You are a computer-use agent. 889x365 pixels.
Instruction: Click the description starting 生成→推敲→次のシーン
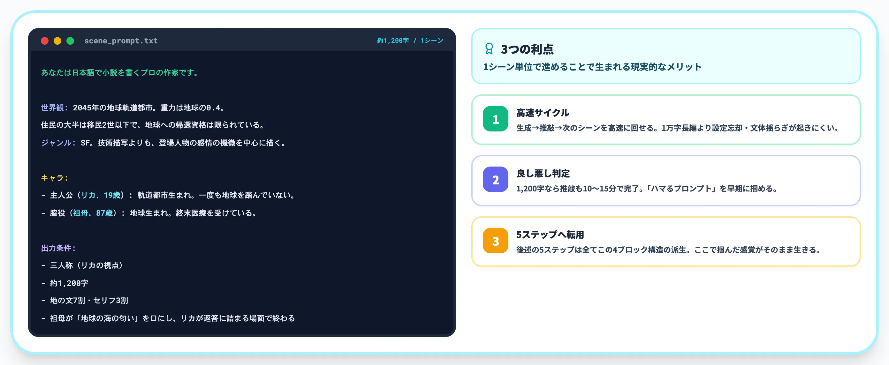click(678, 128)
